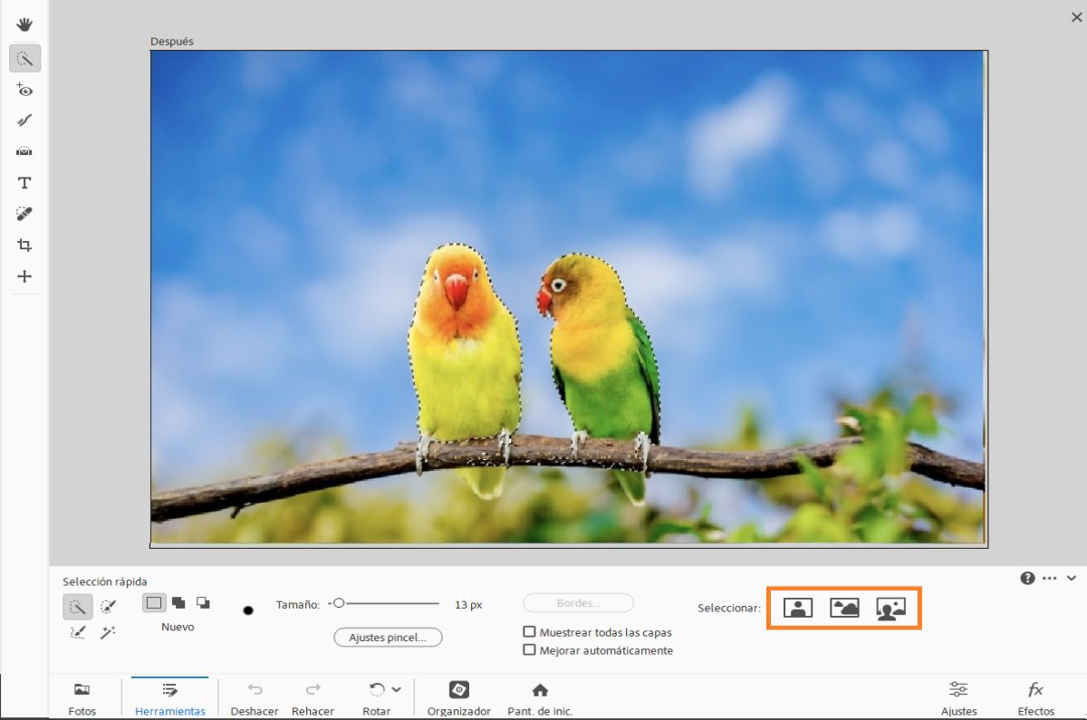Open the Efectos panel
This screenshot has width=1087, height=720.
pos(1035,697)
